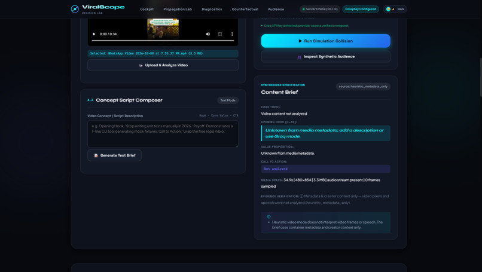Click the info icon in heuristic notice
Viewport: 482px width, 272px height.
pyautogui.click(x=269, y=216)
